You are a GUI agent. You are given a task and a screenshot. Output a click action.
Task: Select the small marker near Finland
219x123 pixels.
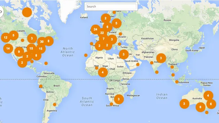[x=114, y=12]
